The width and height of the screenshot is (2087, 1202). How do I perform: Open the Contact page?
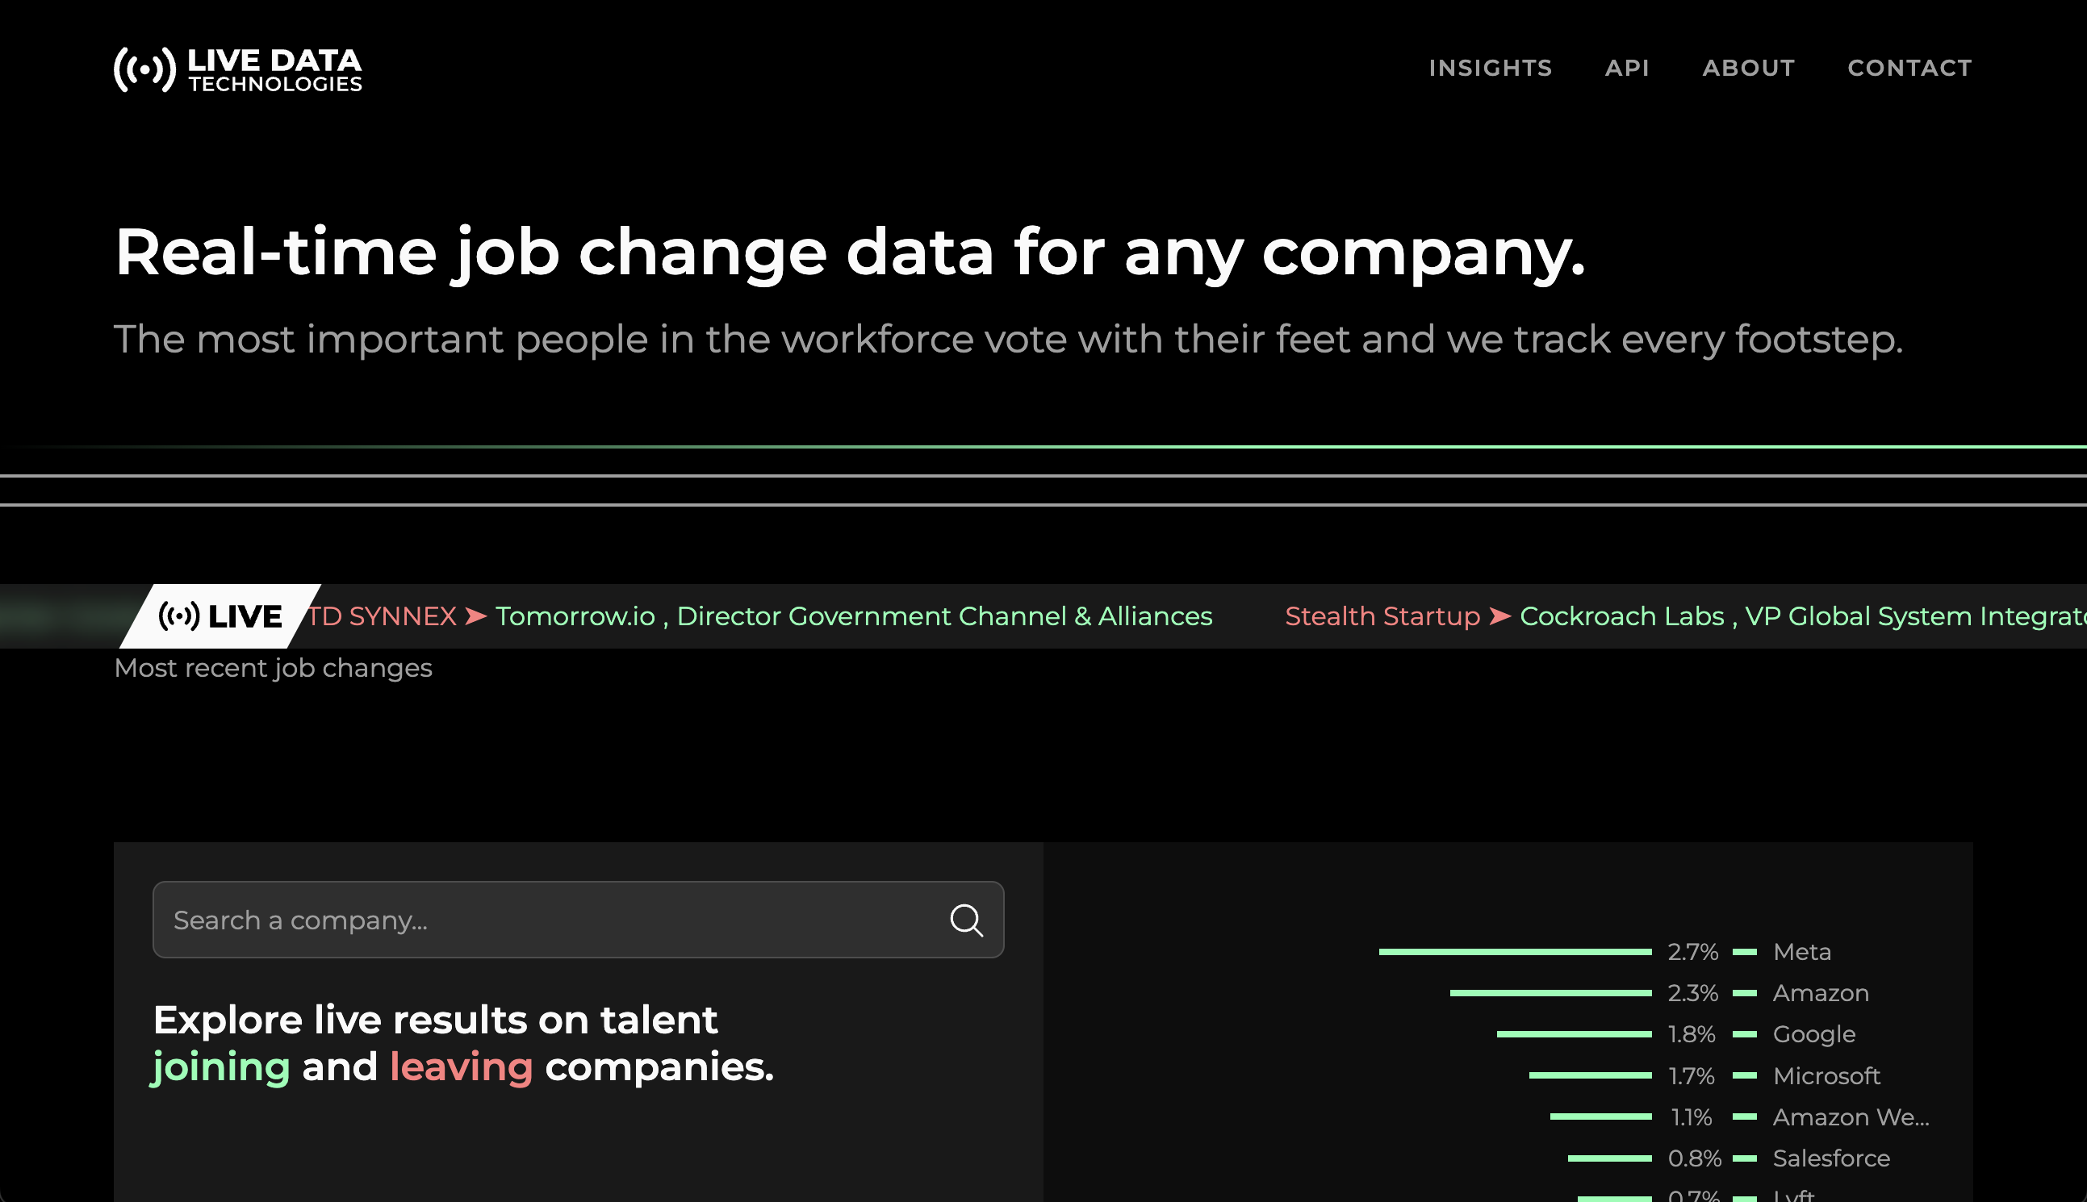coord(1909,68)
